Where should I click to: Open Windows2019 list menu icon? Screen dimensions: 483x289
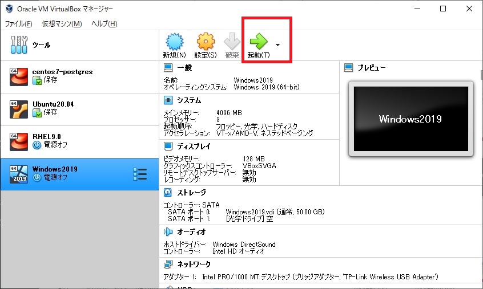click(x=140, y=174)
